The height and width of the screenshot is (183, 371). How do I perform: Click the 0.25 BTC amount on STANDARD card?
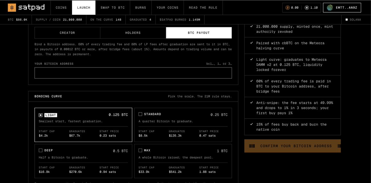click(219, 115)
